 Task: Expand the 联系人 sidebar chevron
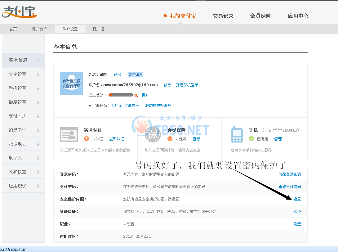click(x=38, y=158)
